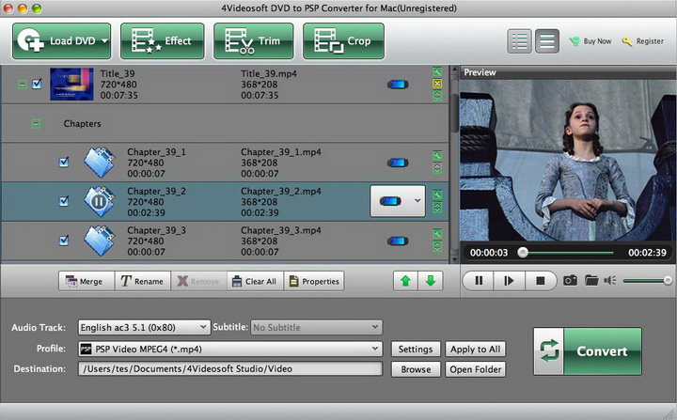Expand the Profile PSP Video MPEG4 dropdown
The image size is (677, 420).
230,349
